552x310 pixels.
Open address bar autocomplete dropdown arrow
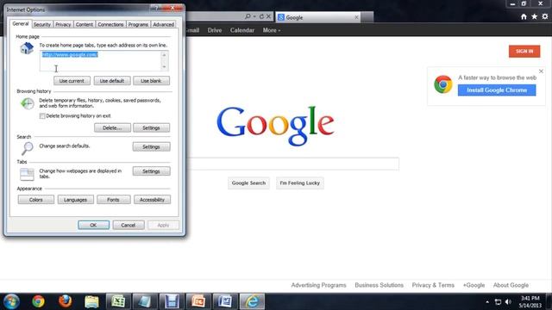click(254, 16)
